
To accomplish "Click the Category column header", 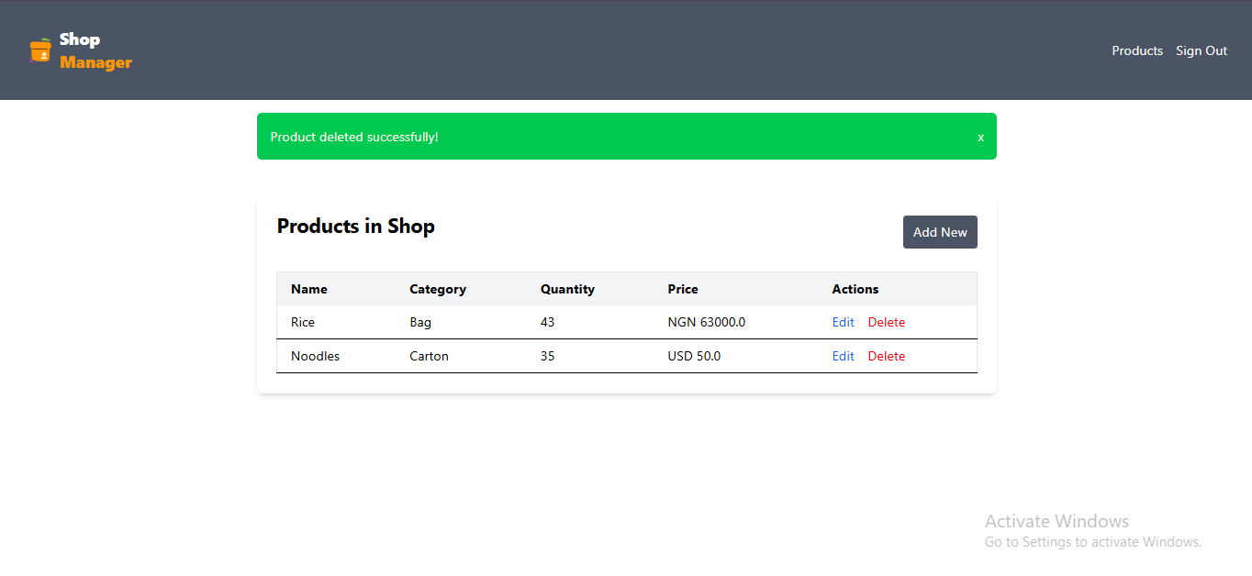I will [x=437, y=289].
